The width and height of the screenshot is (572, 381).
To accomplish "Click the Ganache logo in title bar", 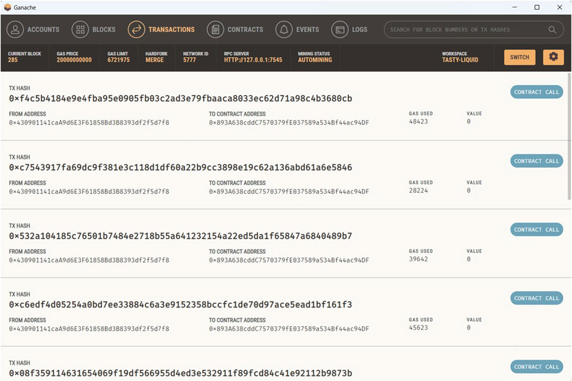I will tap(7, 7).
